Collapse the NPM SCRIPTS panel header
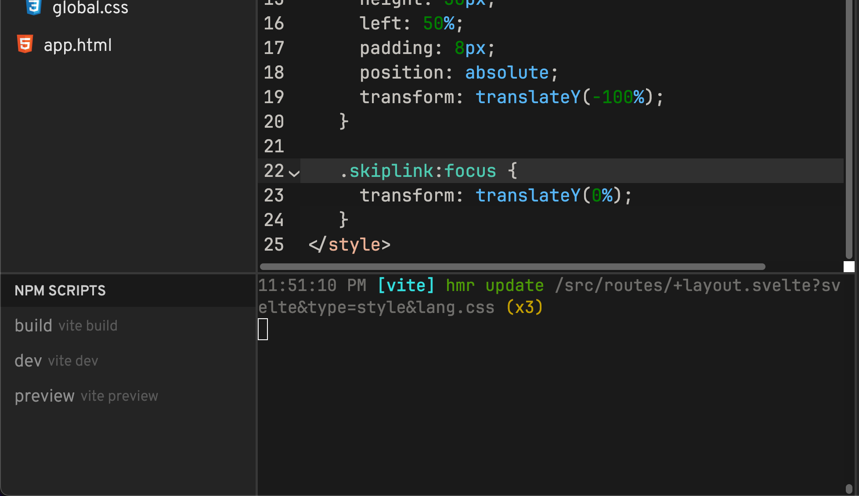859x496 pixels. point(60,291)
